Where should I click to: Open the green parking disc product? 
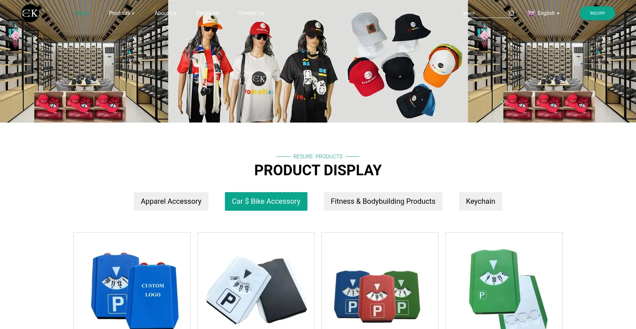click(504, 281)
